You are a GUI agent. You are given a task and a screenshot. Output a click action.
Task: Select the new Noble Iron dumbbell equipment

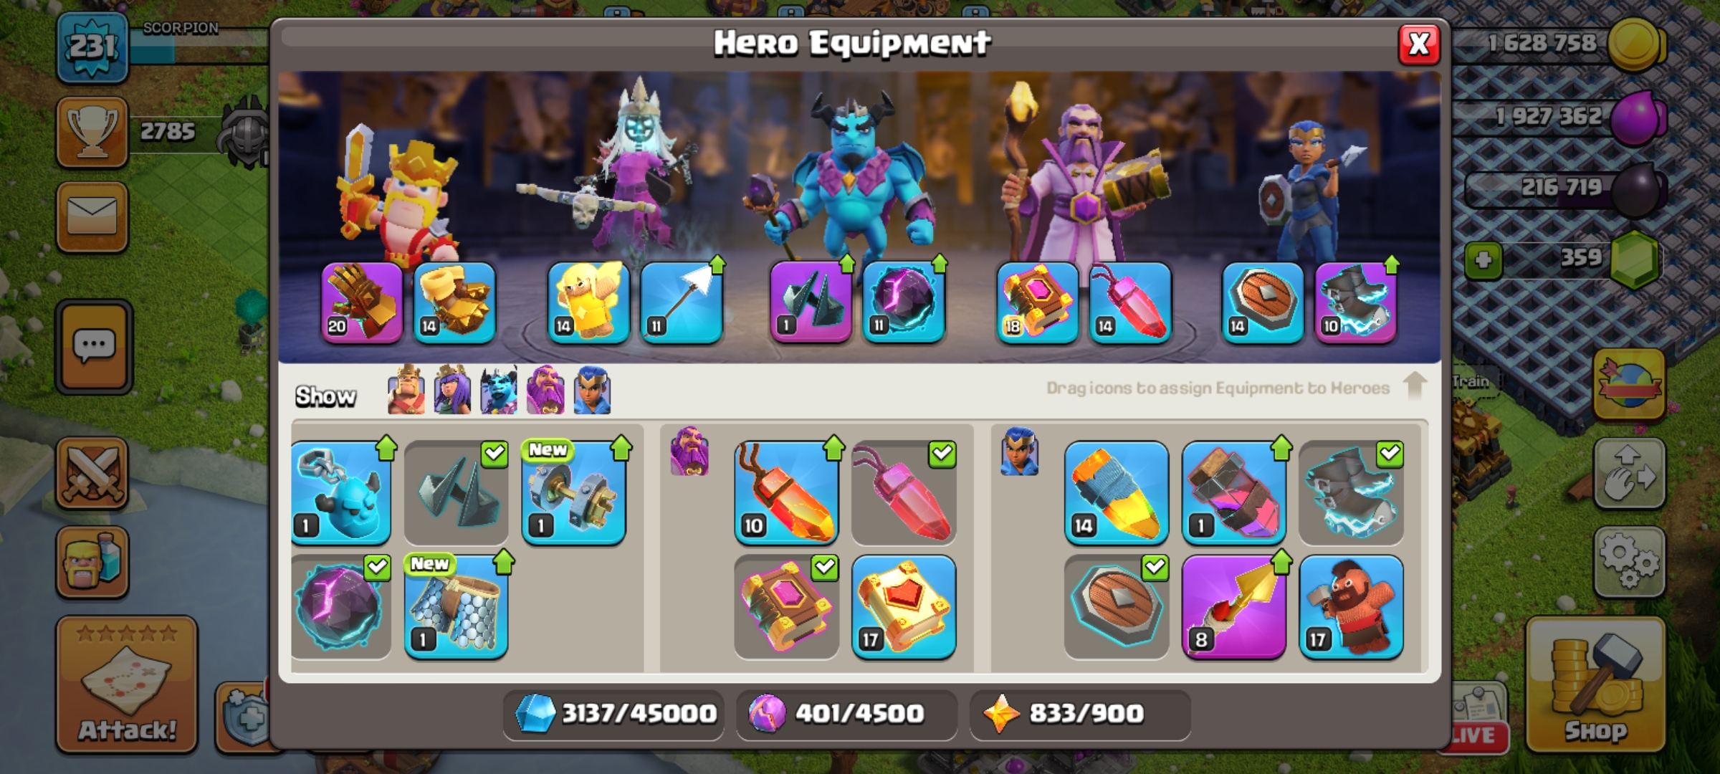pos(574,493)
